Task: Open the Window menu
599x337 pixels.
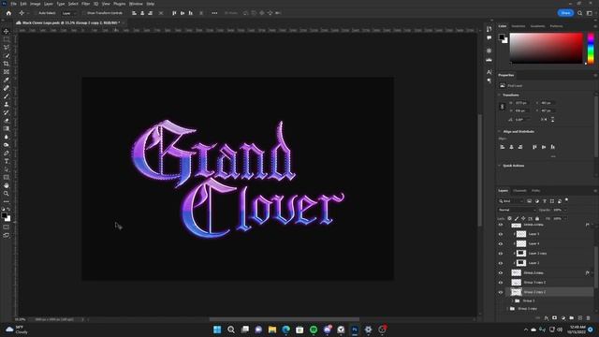Action: tap(136, 4)
